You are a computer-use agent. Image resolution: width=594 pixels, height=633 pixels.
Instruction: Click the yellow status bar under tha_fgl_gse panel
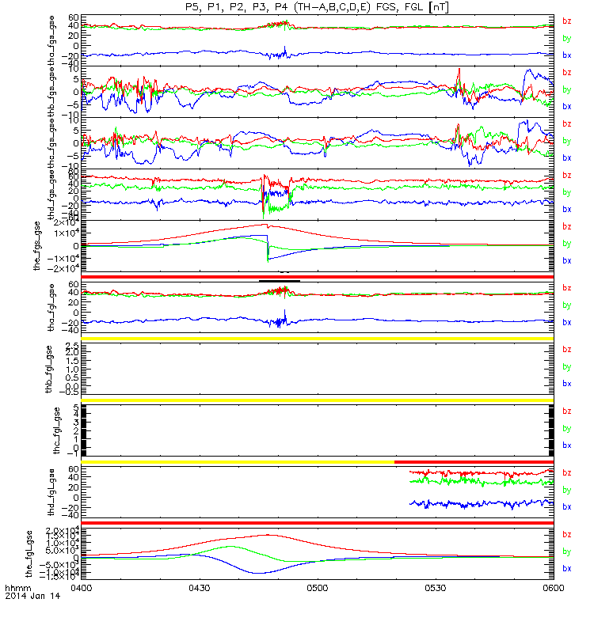(x=318, y=339)
